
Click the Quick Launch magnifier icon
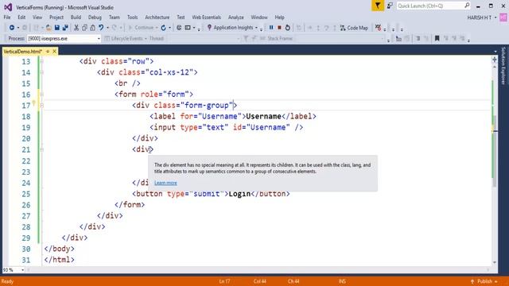(467, 6)
